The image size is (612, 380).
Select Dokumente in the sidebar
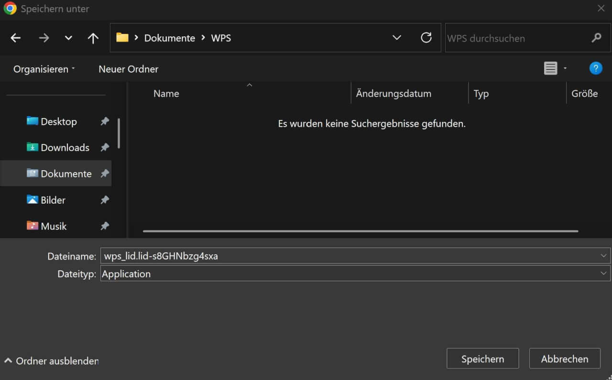coord(56,174)
